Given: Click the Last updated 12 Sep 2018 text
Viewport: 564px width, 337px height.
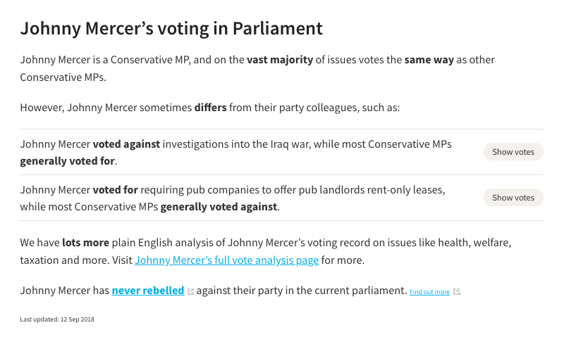Looking at the screenshot, I should tap(57, 319).
